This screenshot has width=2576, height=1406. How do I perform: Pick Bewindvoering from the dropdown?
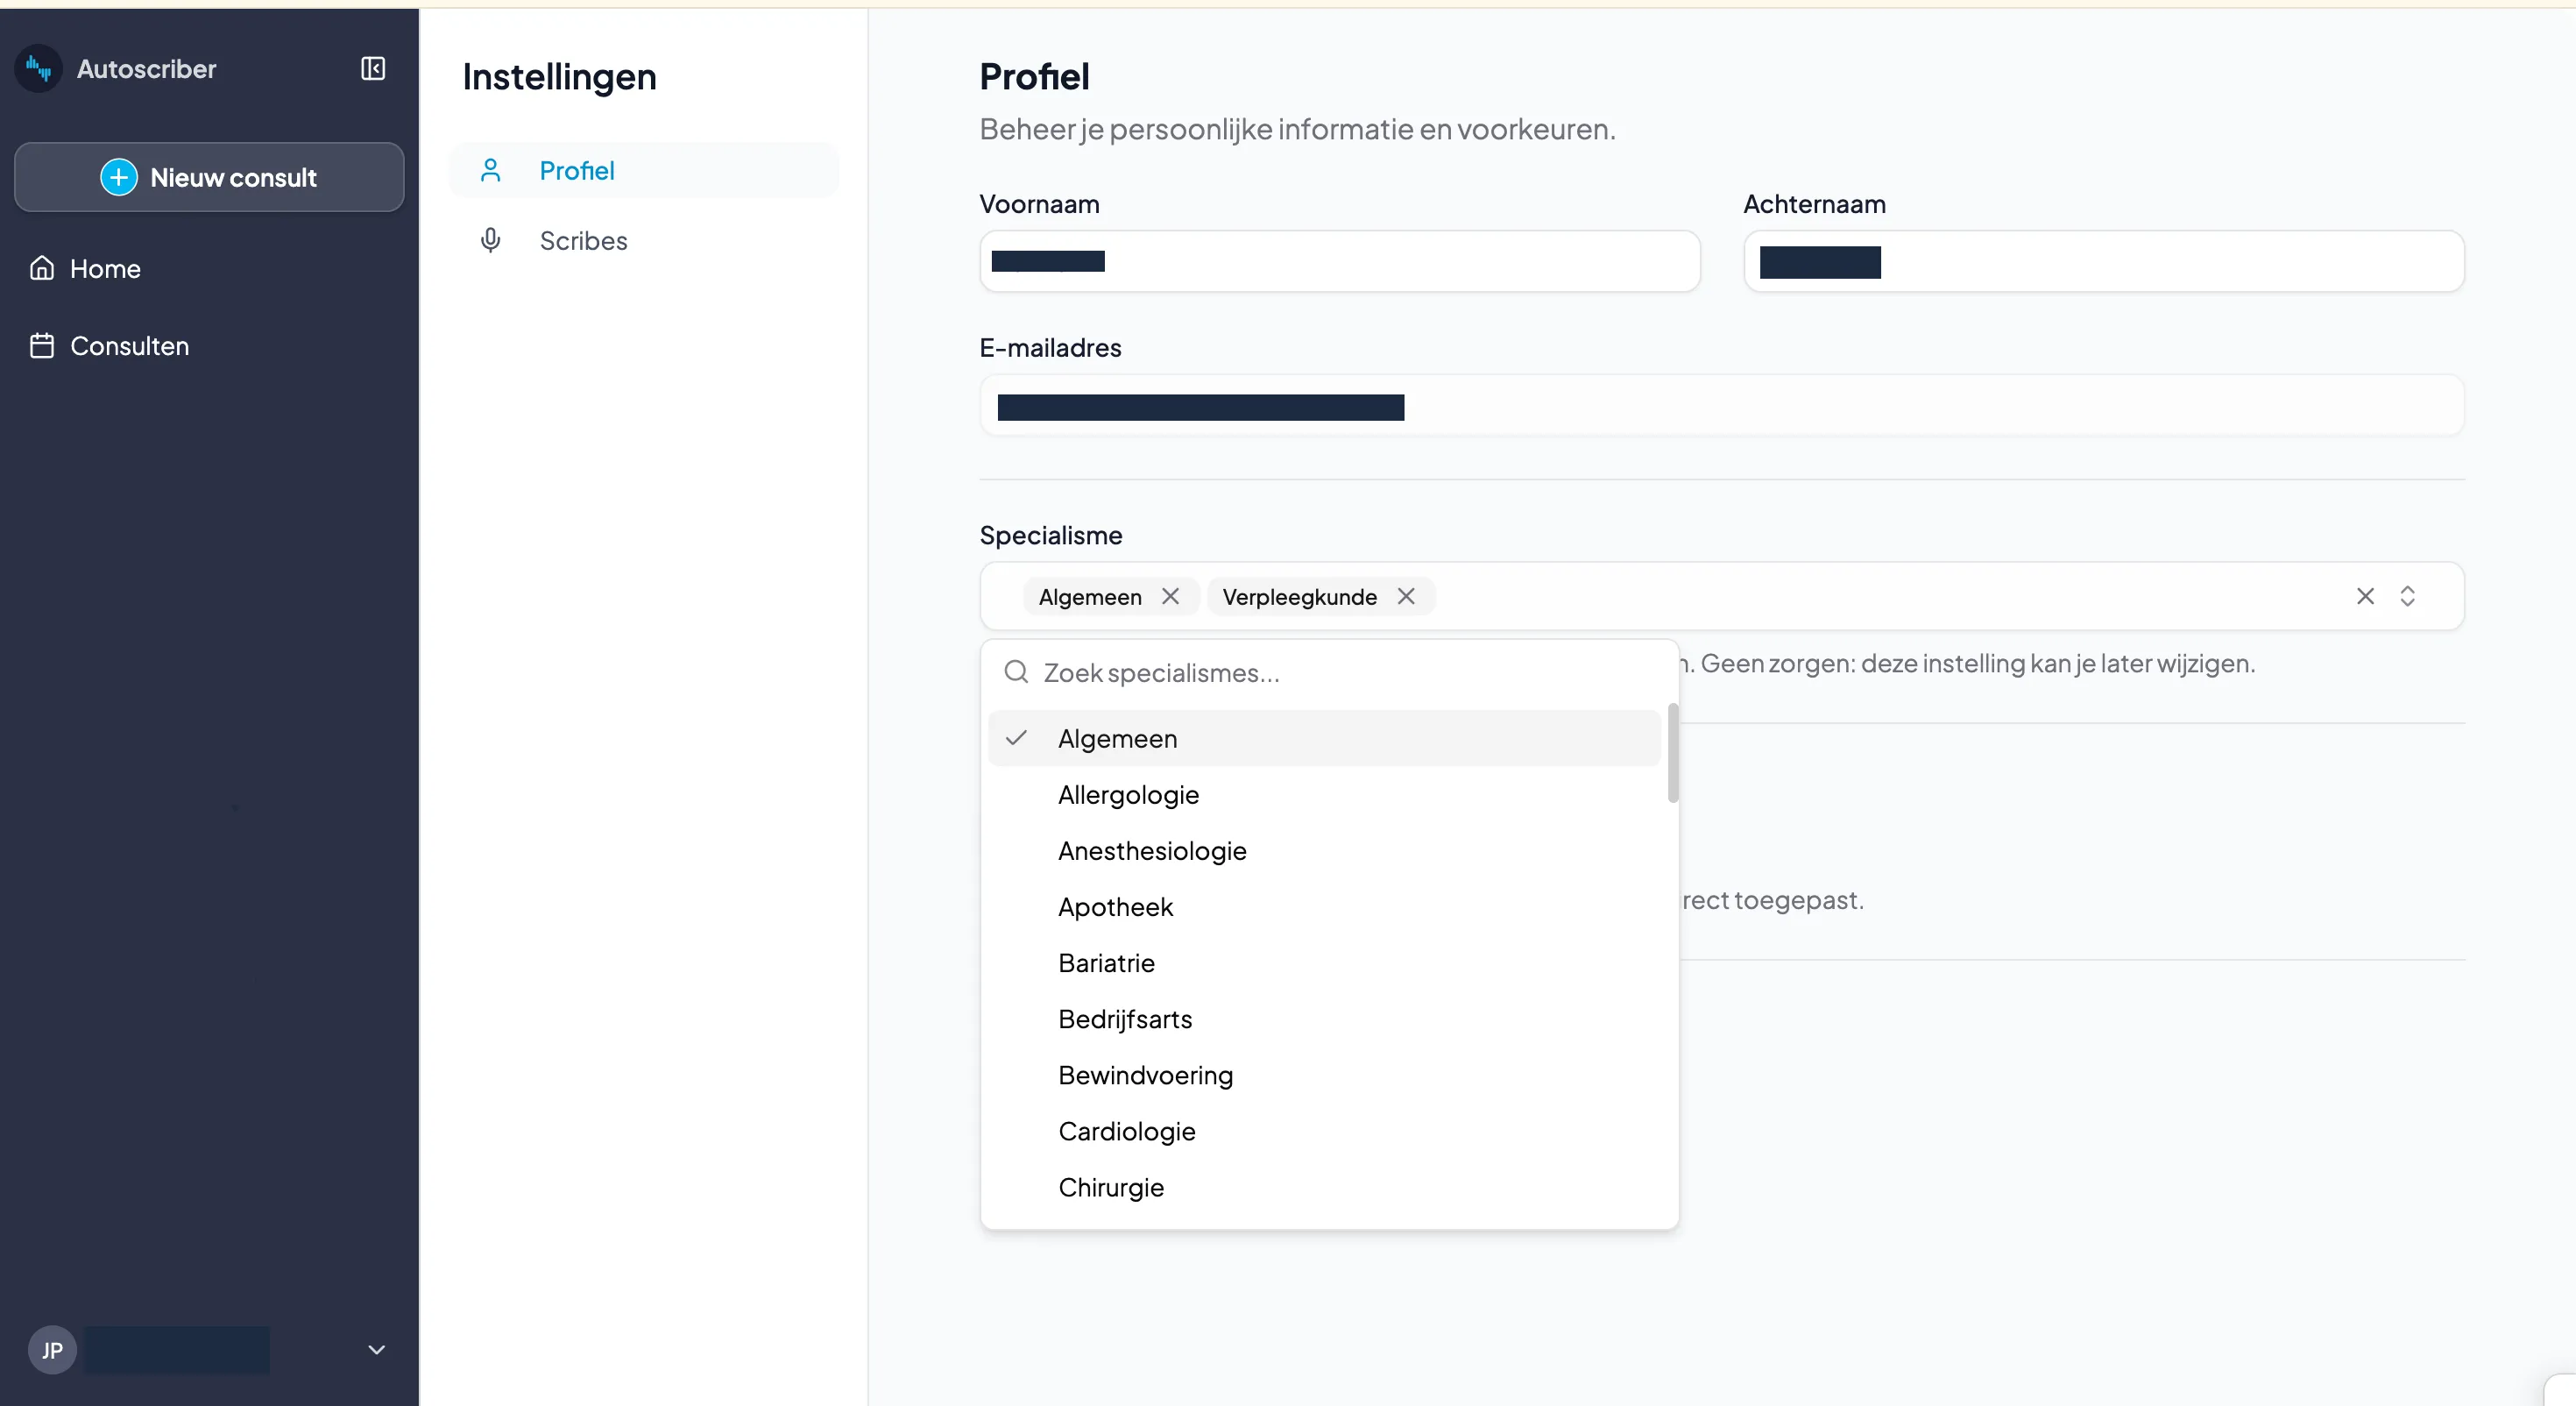click(x=1324, y=1075)
